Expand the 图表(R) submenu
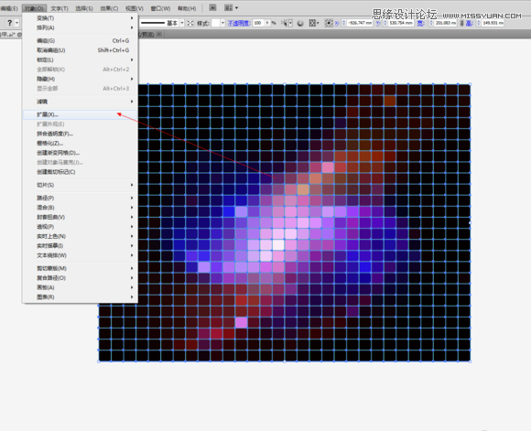This screenshot has height=431, width=531. click(x=80, y=296)
